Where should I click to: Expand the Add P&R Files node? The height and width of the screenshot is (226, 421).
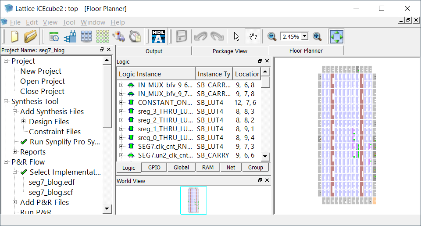coord(15,202)
